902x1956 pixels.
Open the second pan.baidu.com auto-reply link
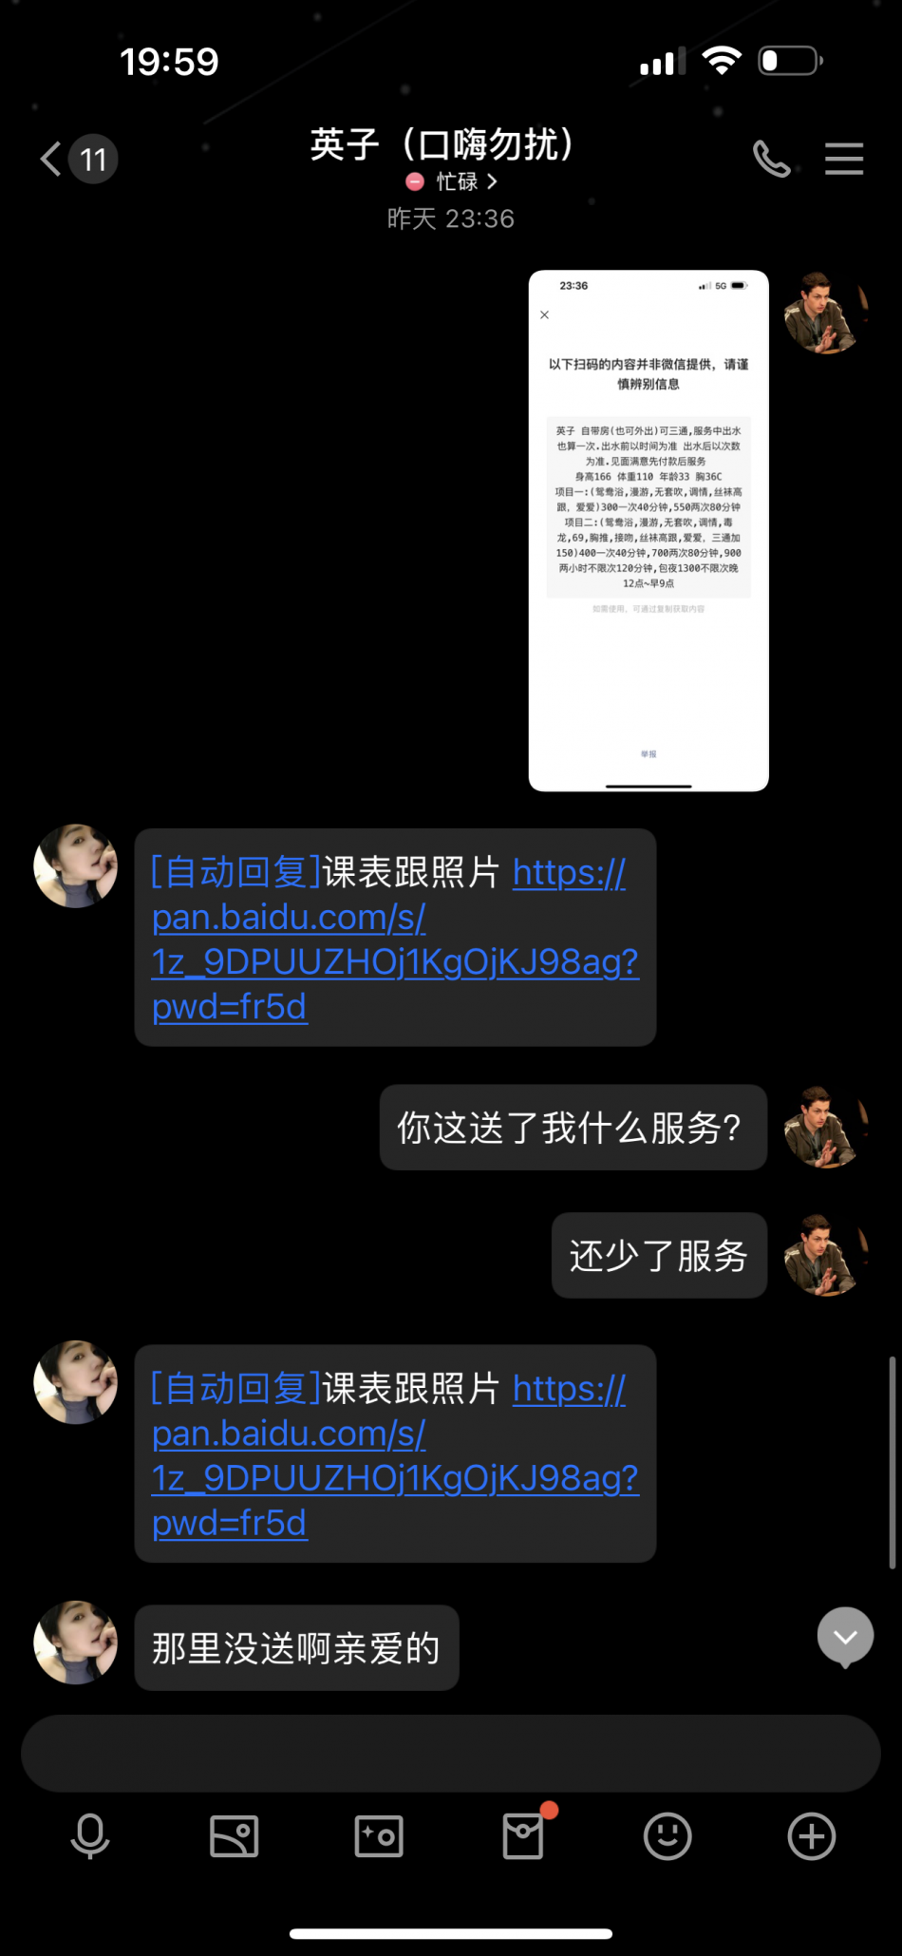pyautogui.click(x=395, y=1455)
